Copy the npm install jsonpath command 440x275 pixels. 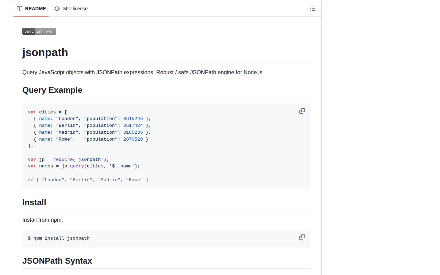(x=302, y=237)
